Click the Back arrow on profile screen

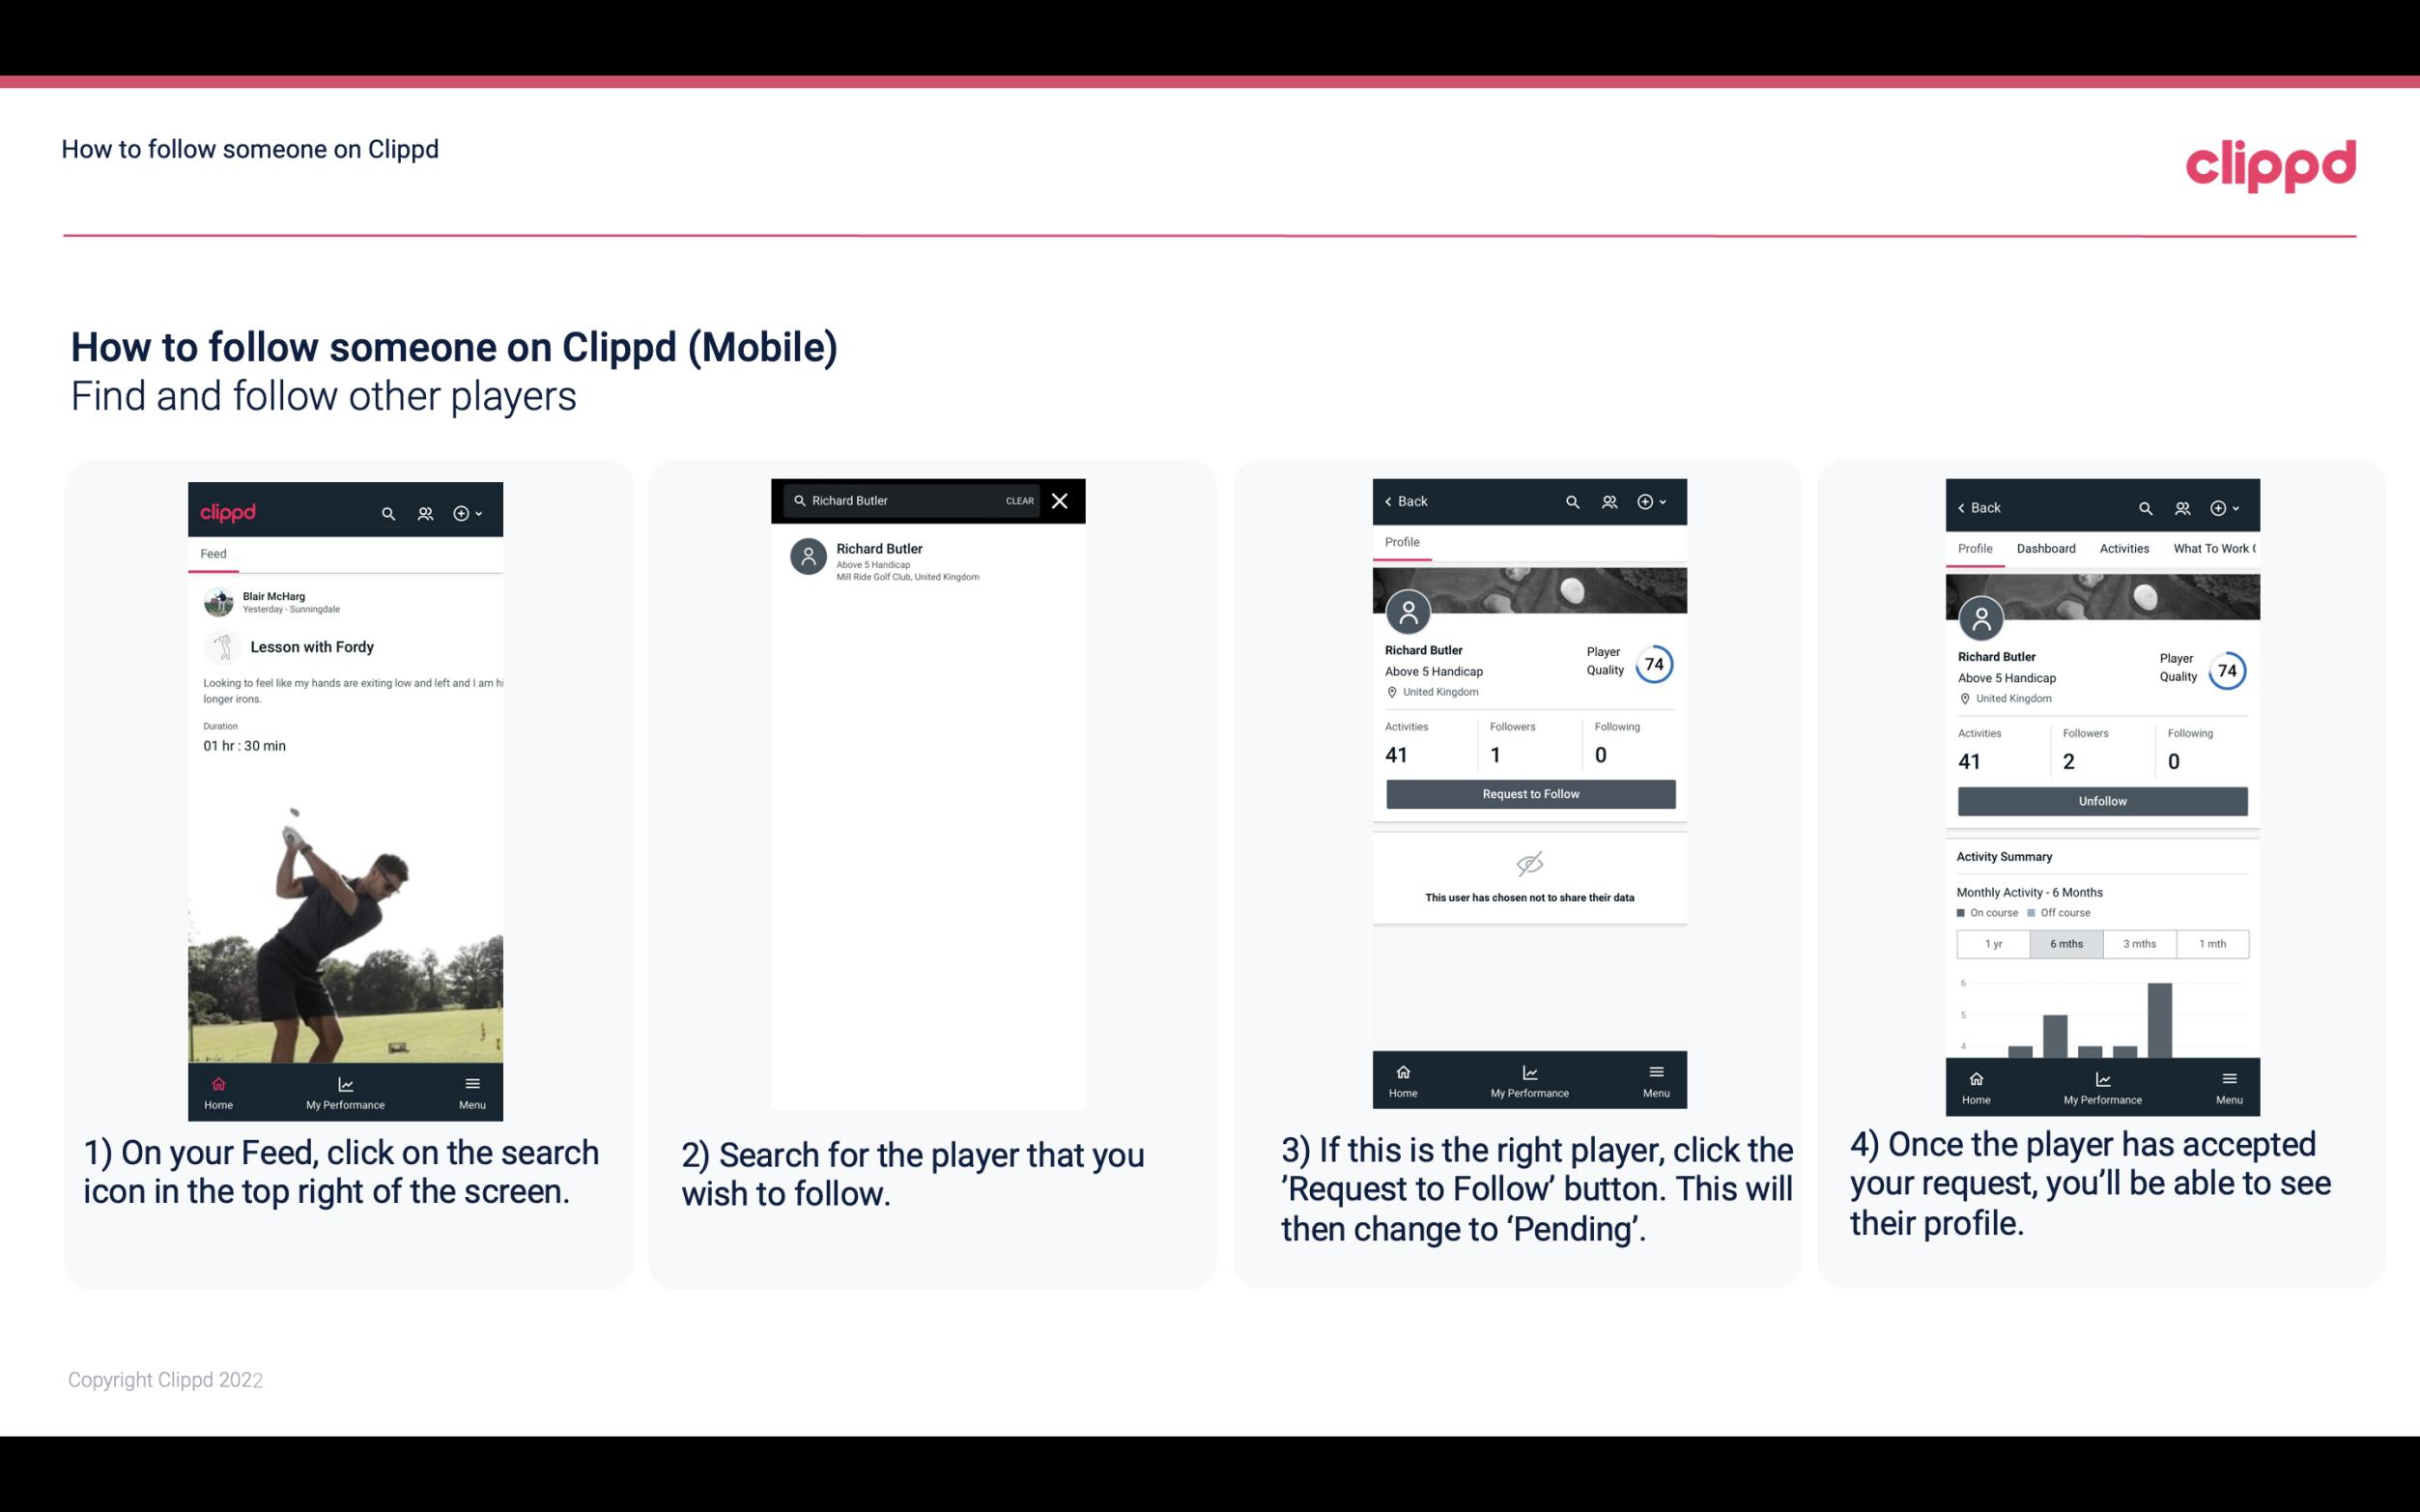click(x=1391, y=499)
